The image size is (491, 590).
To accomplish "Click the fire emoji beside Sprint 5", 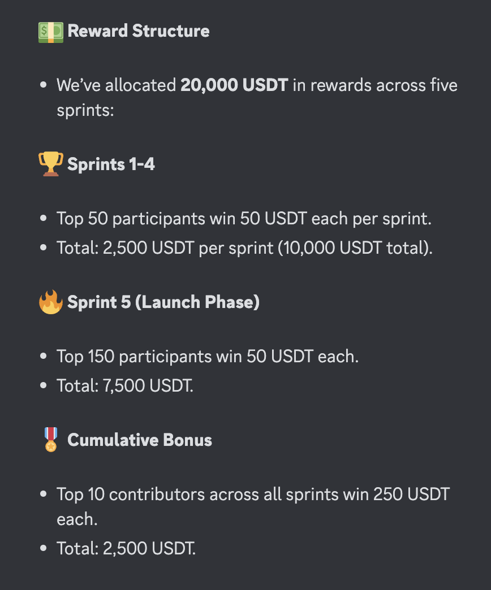I will [51, 302].
